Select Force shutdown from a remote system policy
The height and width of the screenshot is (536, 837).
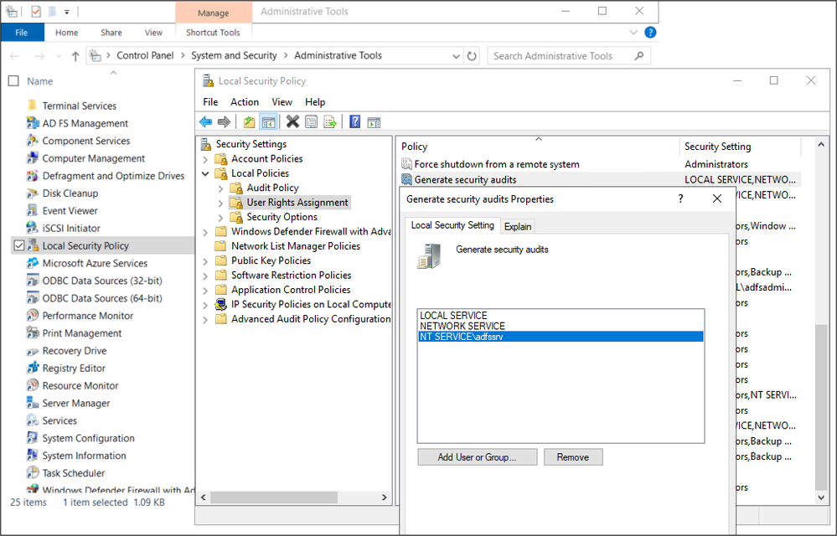click(x=497, y=164)
